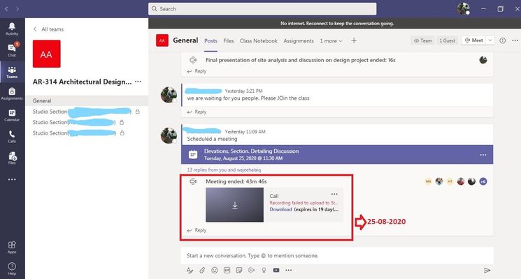521x279 pixels.
Task: Click the new conversation text box
Action: tap(337, 255)
